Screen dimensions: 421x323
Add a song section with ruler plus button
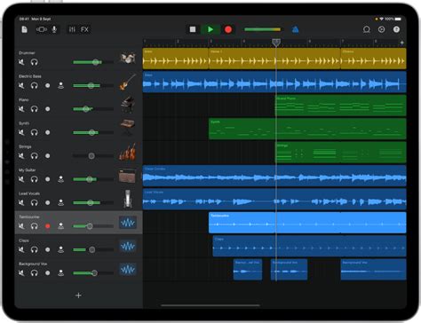point(401,43)
